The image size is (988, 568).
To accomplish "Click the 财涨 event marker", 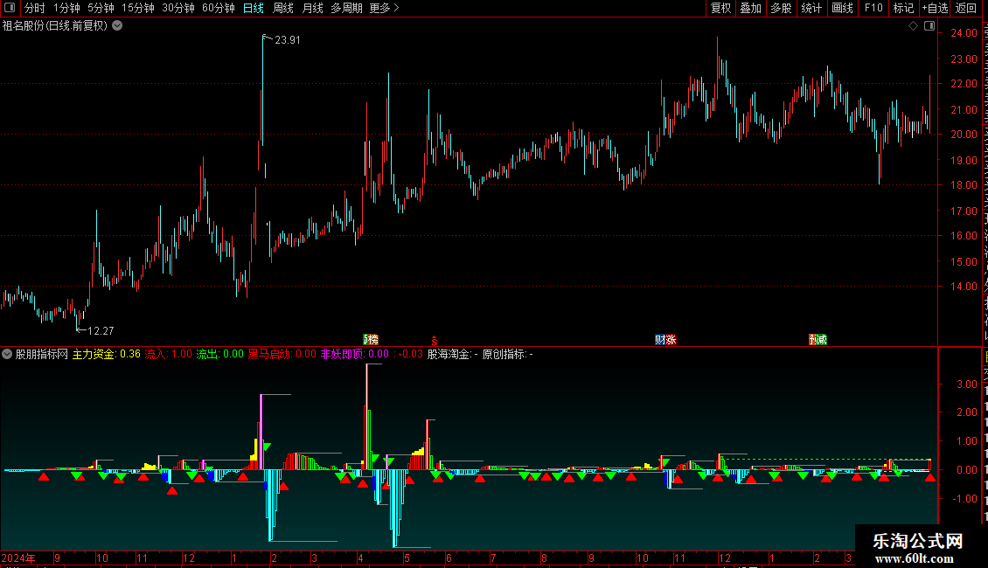I will (665, 339).
